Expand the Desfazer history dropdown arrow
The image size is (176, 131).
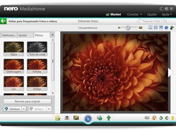click(x=24, y=109)
